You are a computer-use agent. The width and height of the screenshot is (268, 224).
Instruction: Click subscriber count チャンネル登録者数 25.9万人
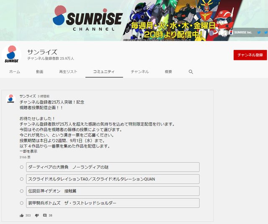click(x=51, y=59)
